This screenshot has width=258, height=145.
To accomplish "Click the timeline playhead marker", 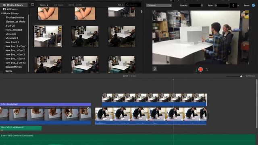I will point(173,80).
